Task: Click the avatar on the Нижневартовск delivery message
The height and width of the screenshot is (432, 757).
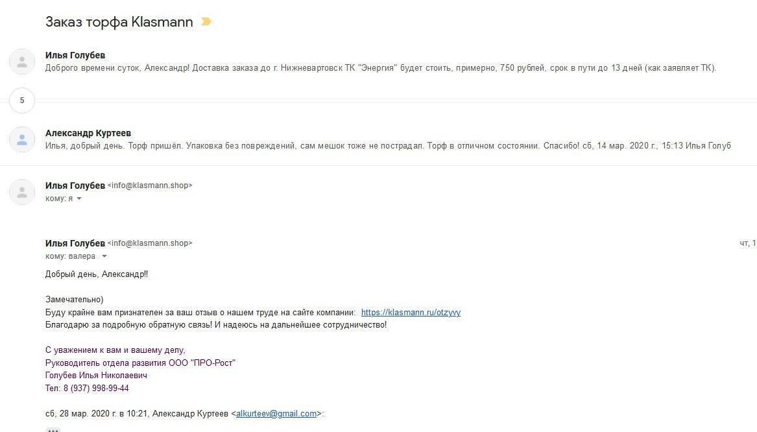Action: click(22, 62)
